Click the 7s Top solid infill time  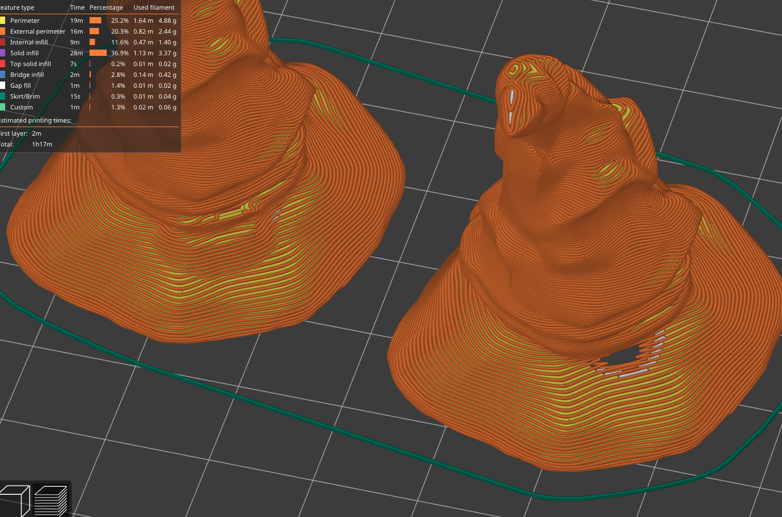pos(74,64)
